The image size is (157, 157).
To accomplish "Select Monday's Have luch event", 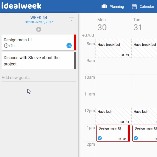I will pyautogui.click(x=113, y=116).
